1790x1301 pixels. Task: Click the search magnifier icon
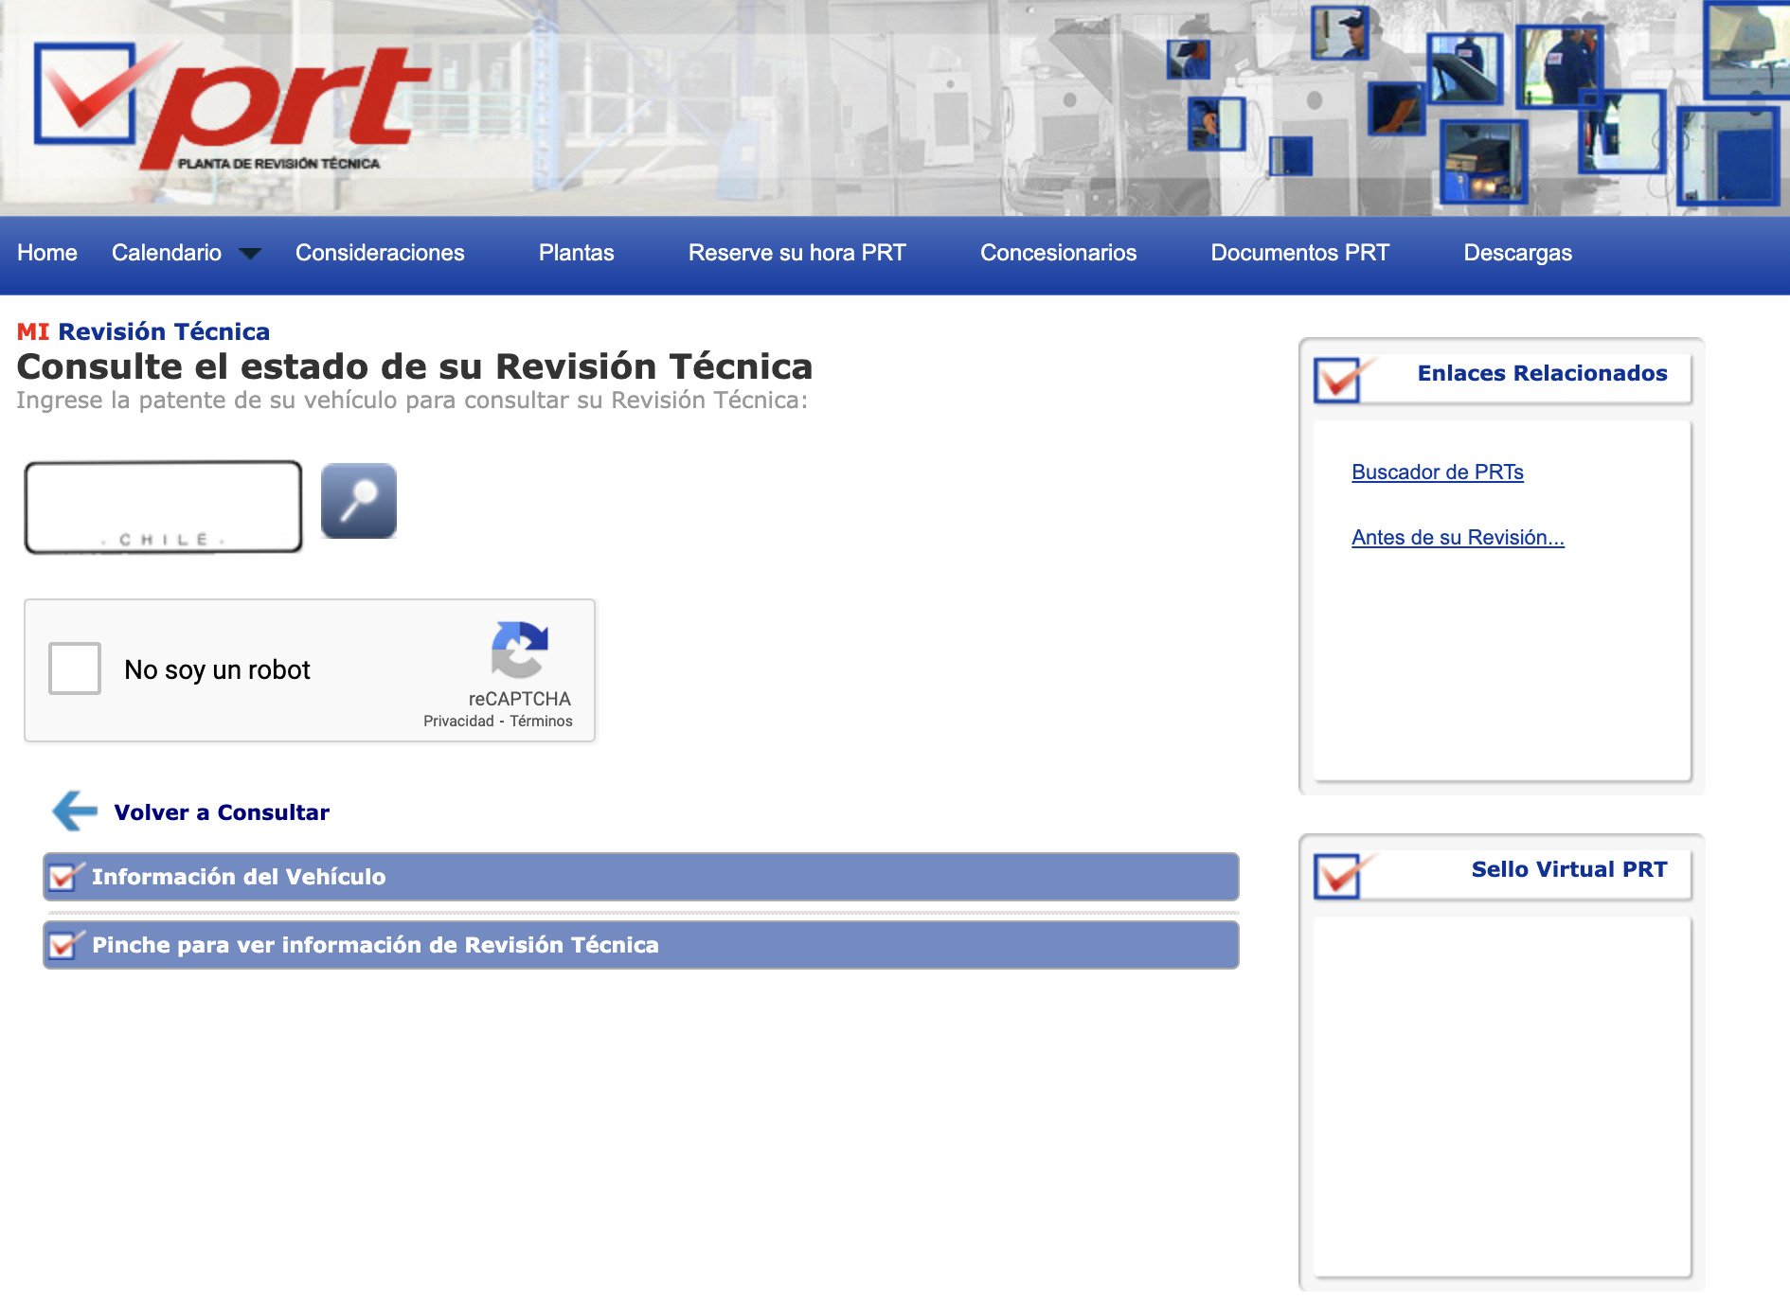[358, 500]
